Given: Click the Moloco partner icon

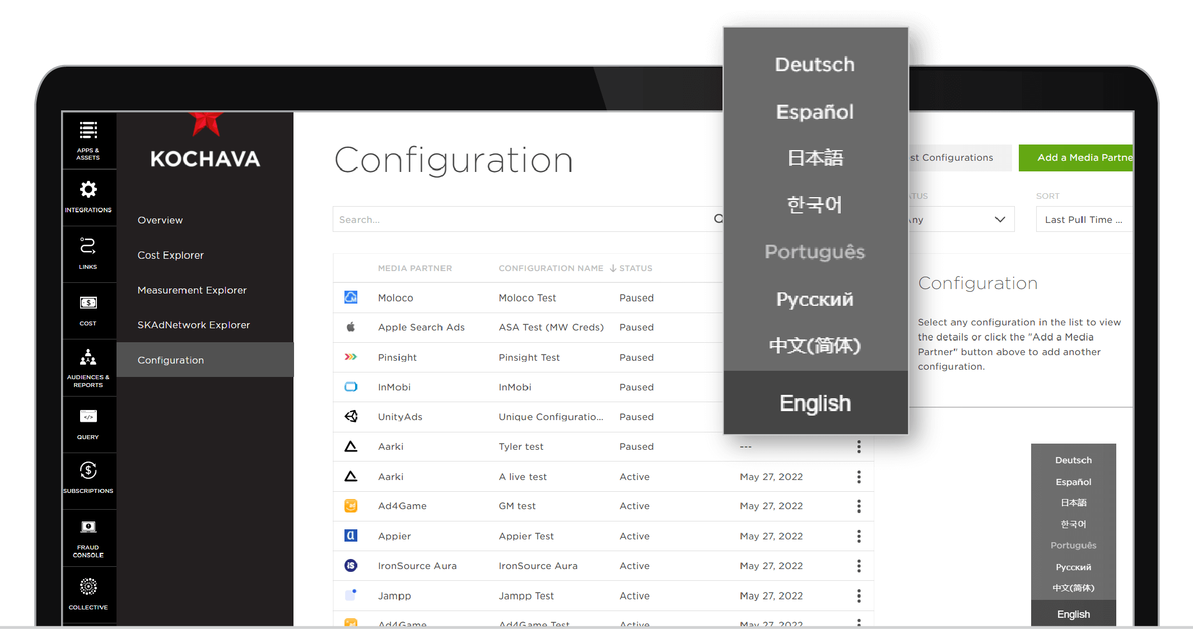Looking at the screenshot, I should pos(351,297).
